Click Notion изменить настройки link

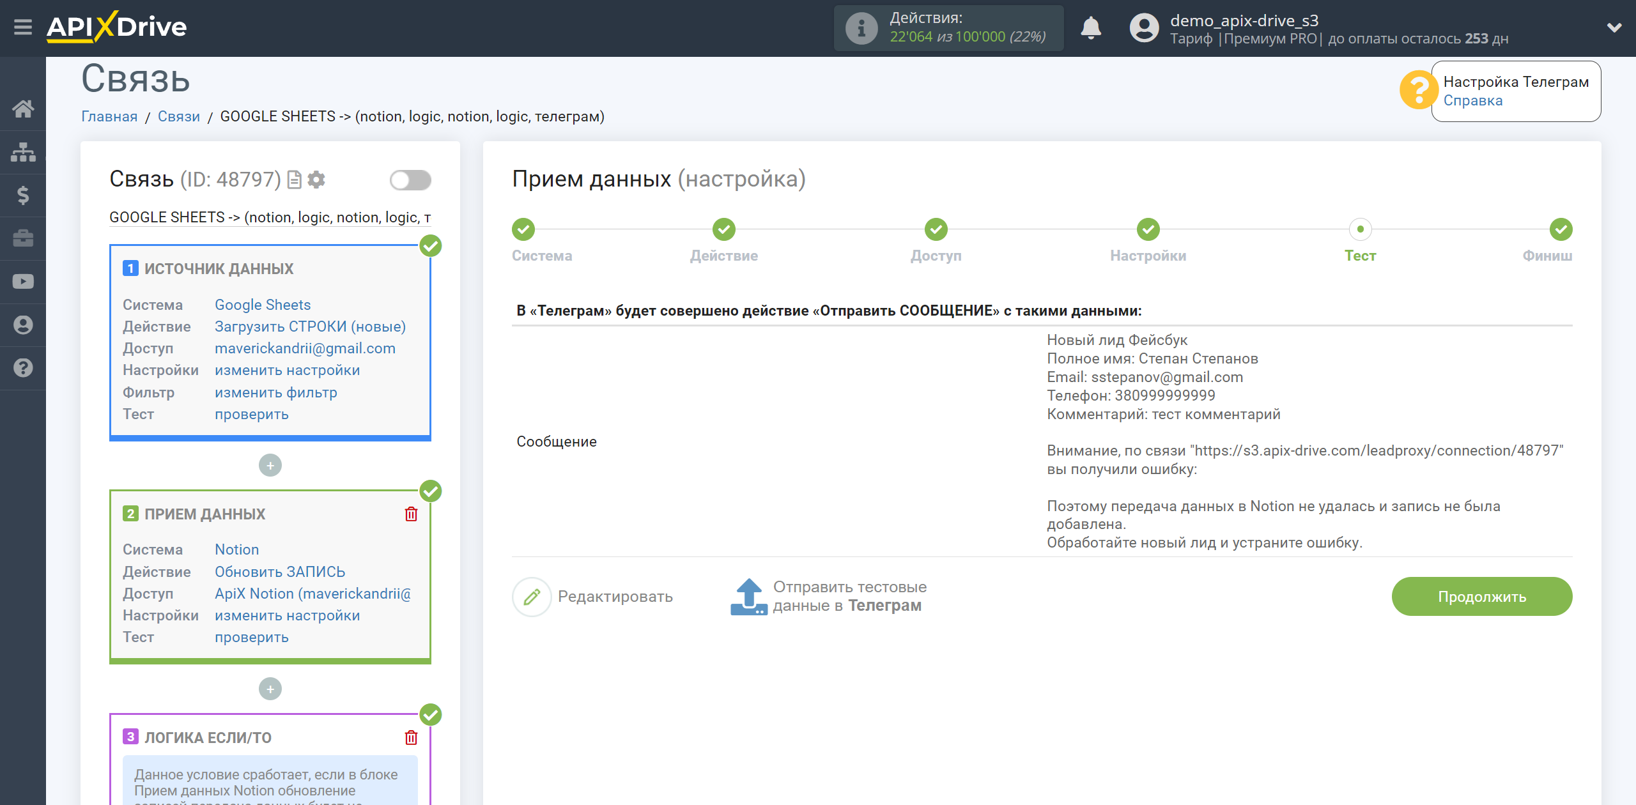287,615
